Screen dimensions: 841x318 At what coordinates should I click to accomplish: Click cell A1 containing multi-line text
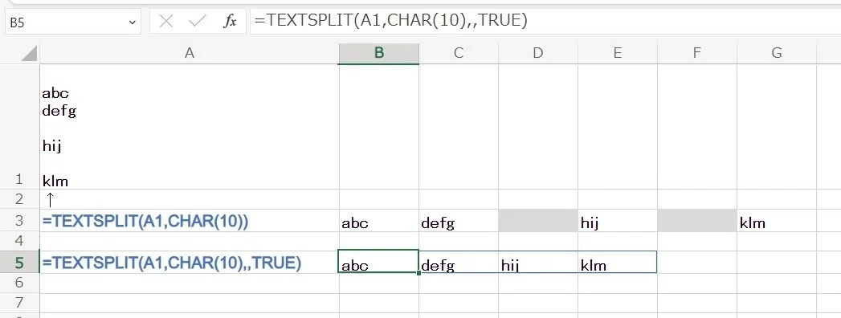[x=189, y=127]
